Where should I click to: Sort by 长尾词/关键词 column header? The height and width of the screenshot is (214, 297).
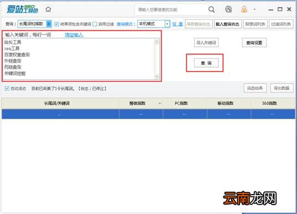[60, 103]
